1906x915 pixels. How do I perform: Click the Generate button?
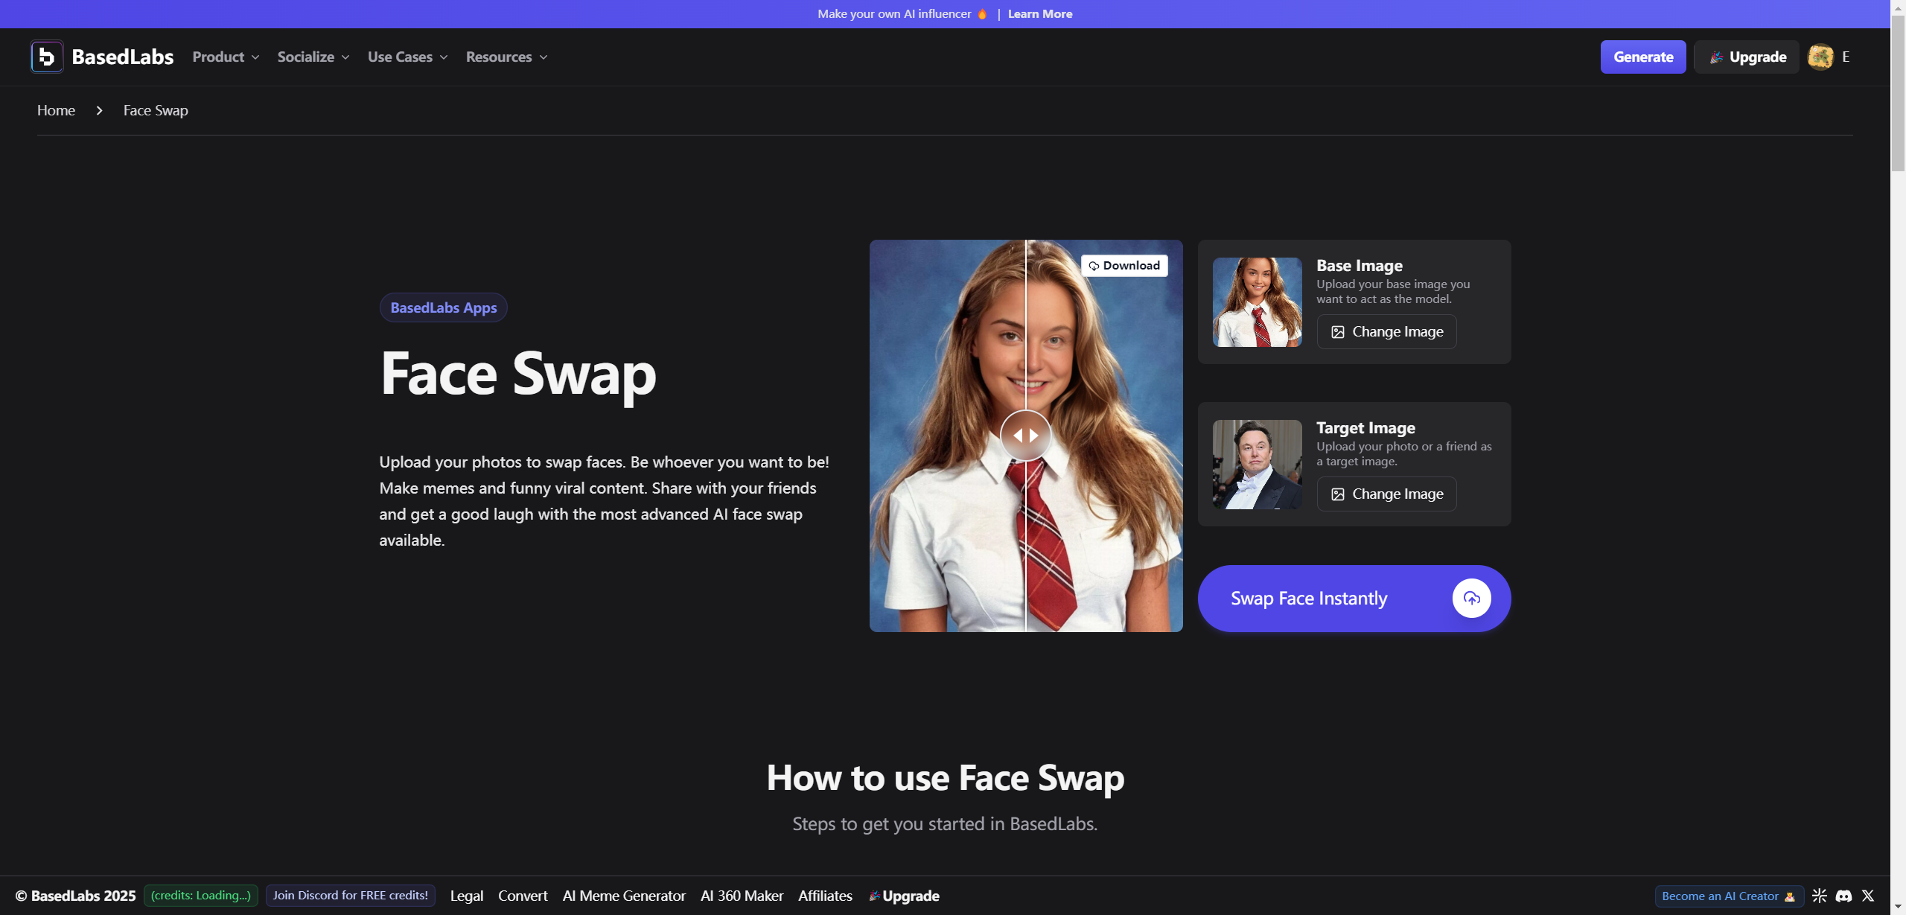click(x=1643, y=57)
